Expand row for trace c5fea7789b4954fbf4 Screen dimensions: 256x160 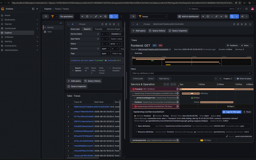(68, 112)
